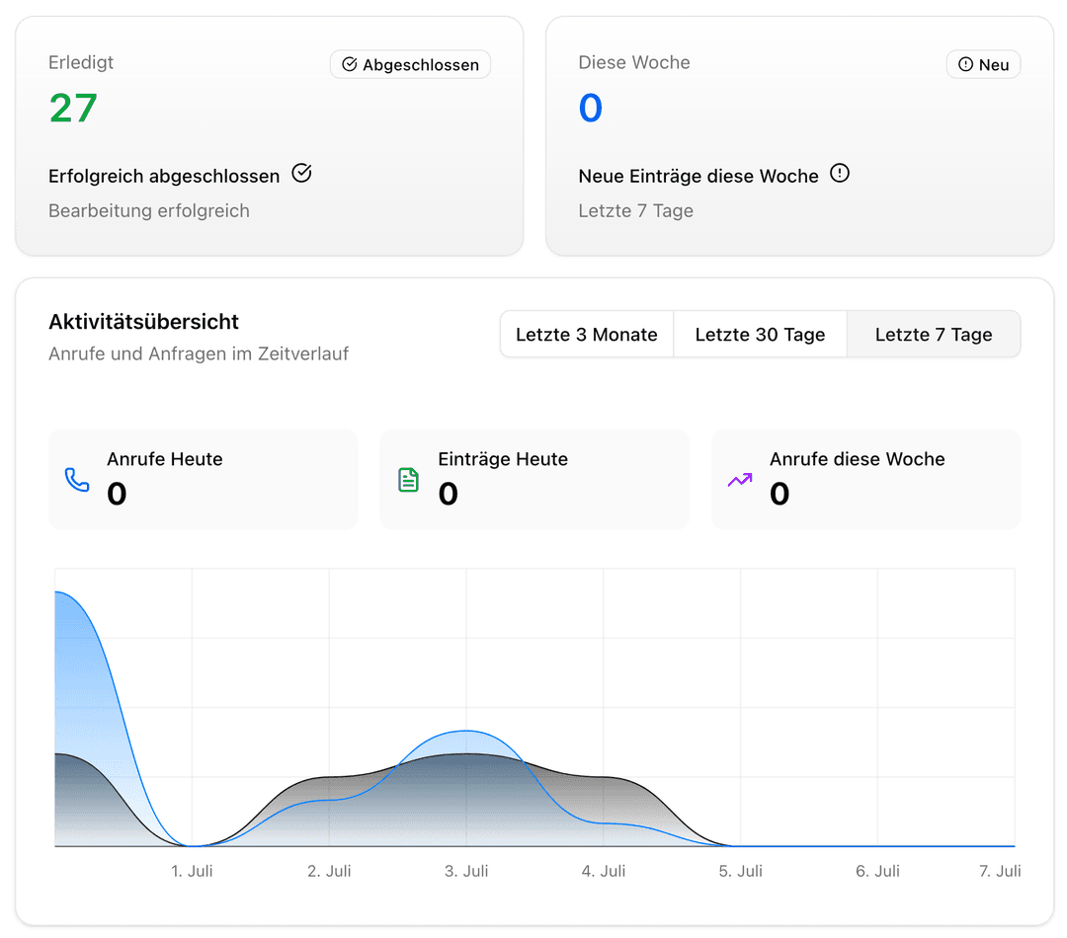Click alert icon next to Neue Einträge diese Woche

click(x=840, y=174)
